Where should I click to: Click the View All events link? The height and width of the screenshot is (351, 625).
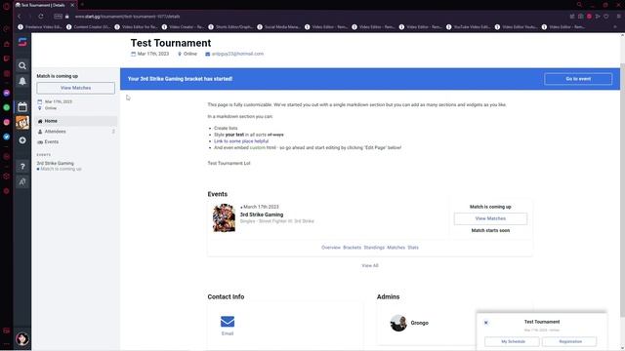click(x=370, y=265)
